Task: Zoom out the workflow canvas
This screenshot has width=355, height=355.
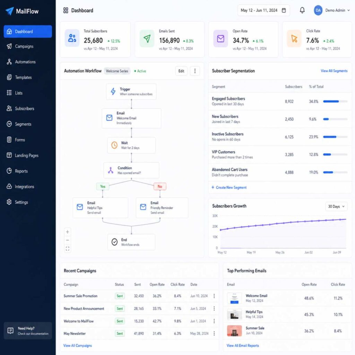Action: pos(68,240)
